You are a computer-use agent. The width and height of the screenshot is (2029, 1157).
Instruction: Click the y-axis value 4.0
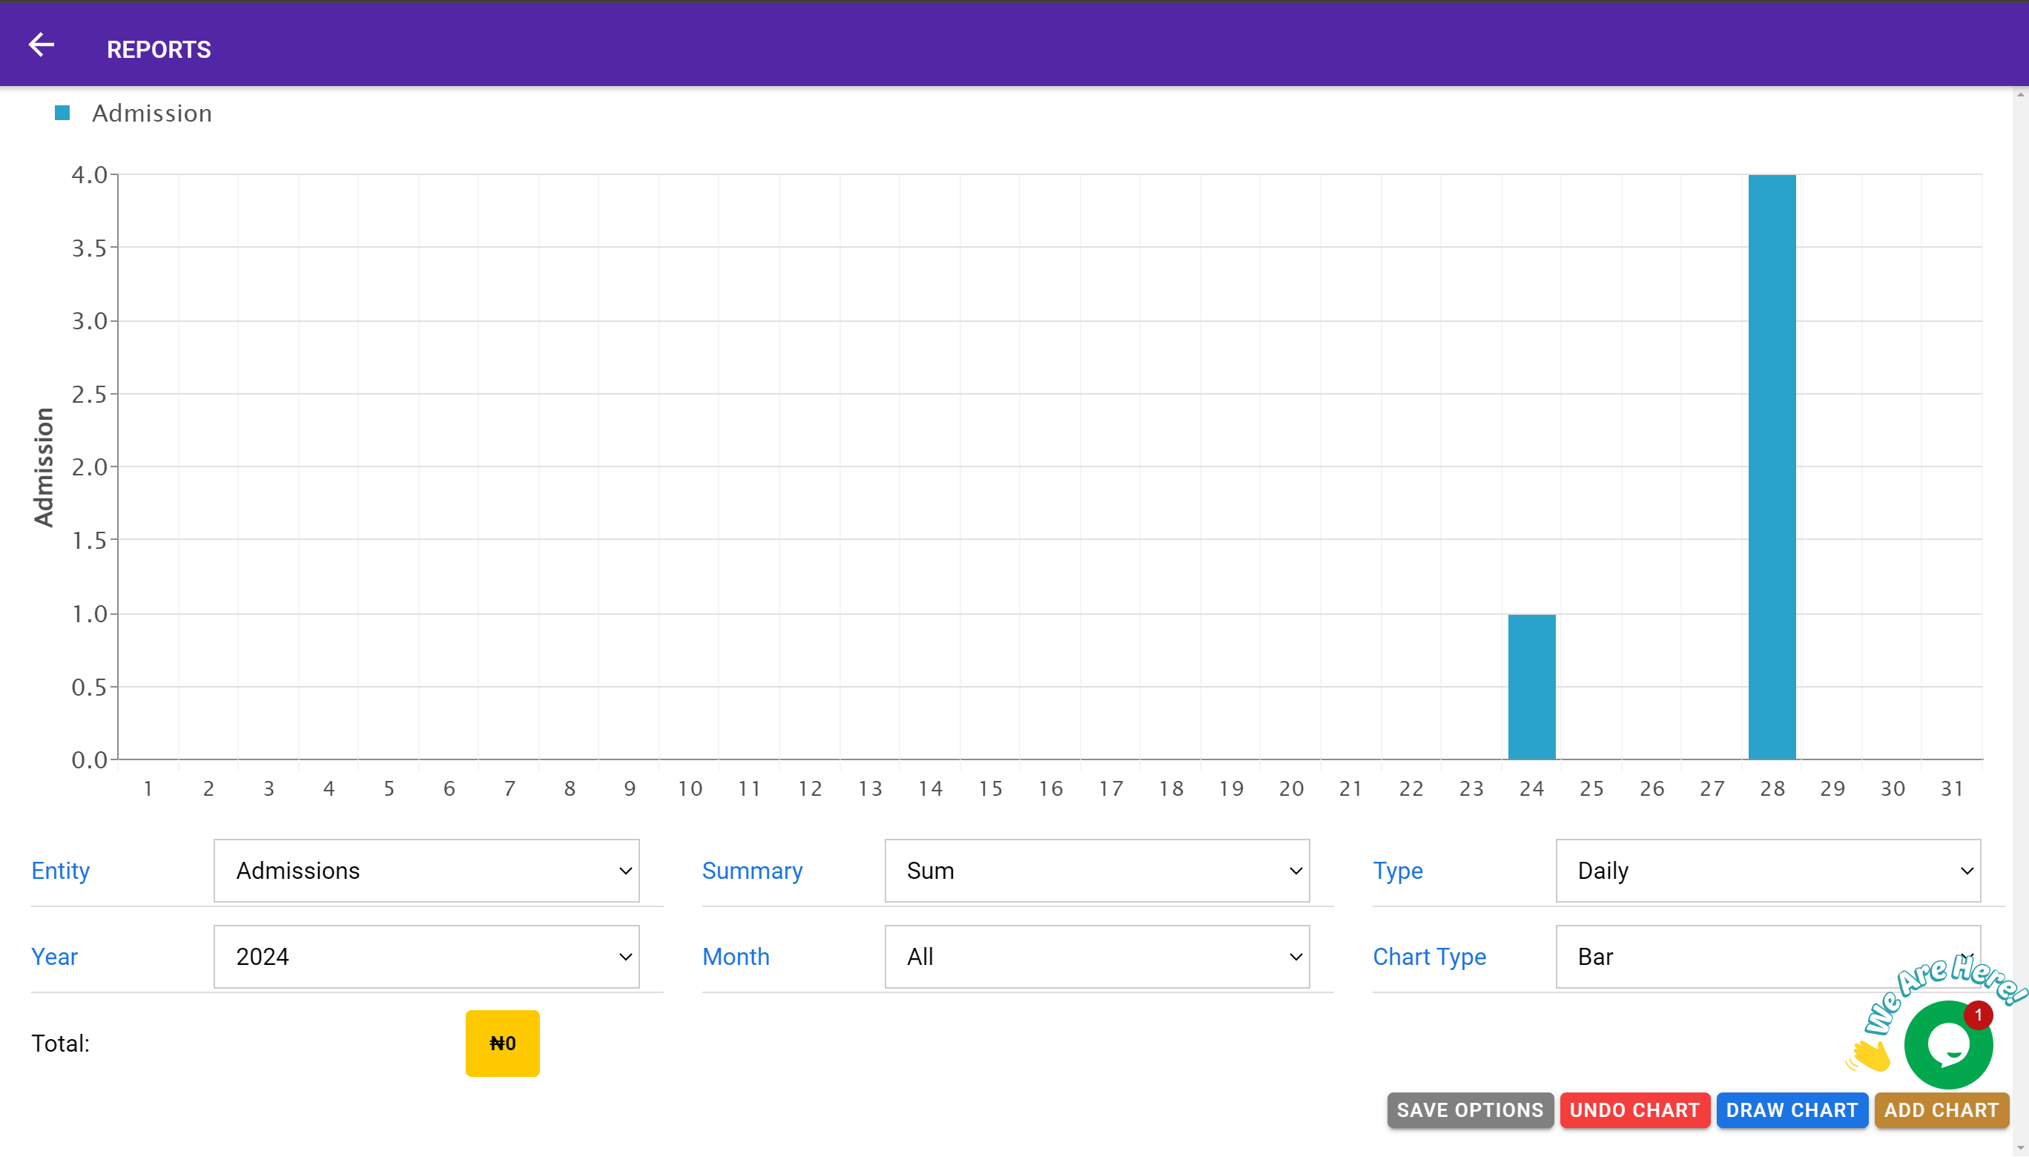pos(89,175)
